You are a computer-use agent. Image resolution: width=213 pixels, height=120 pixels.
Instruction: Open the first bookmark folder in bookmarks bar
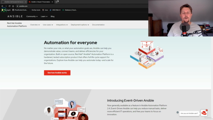point(6,10)
